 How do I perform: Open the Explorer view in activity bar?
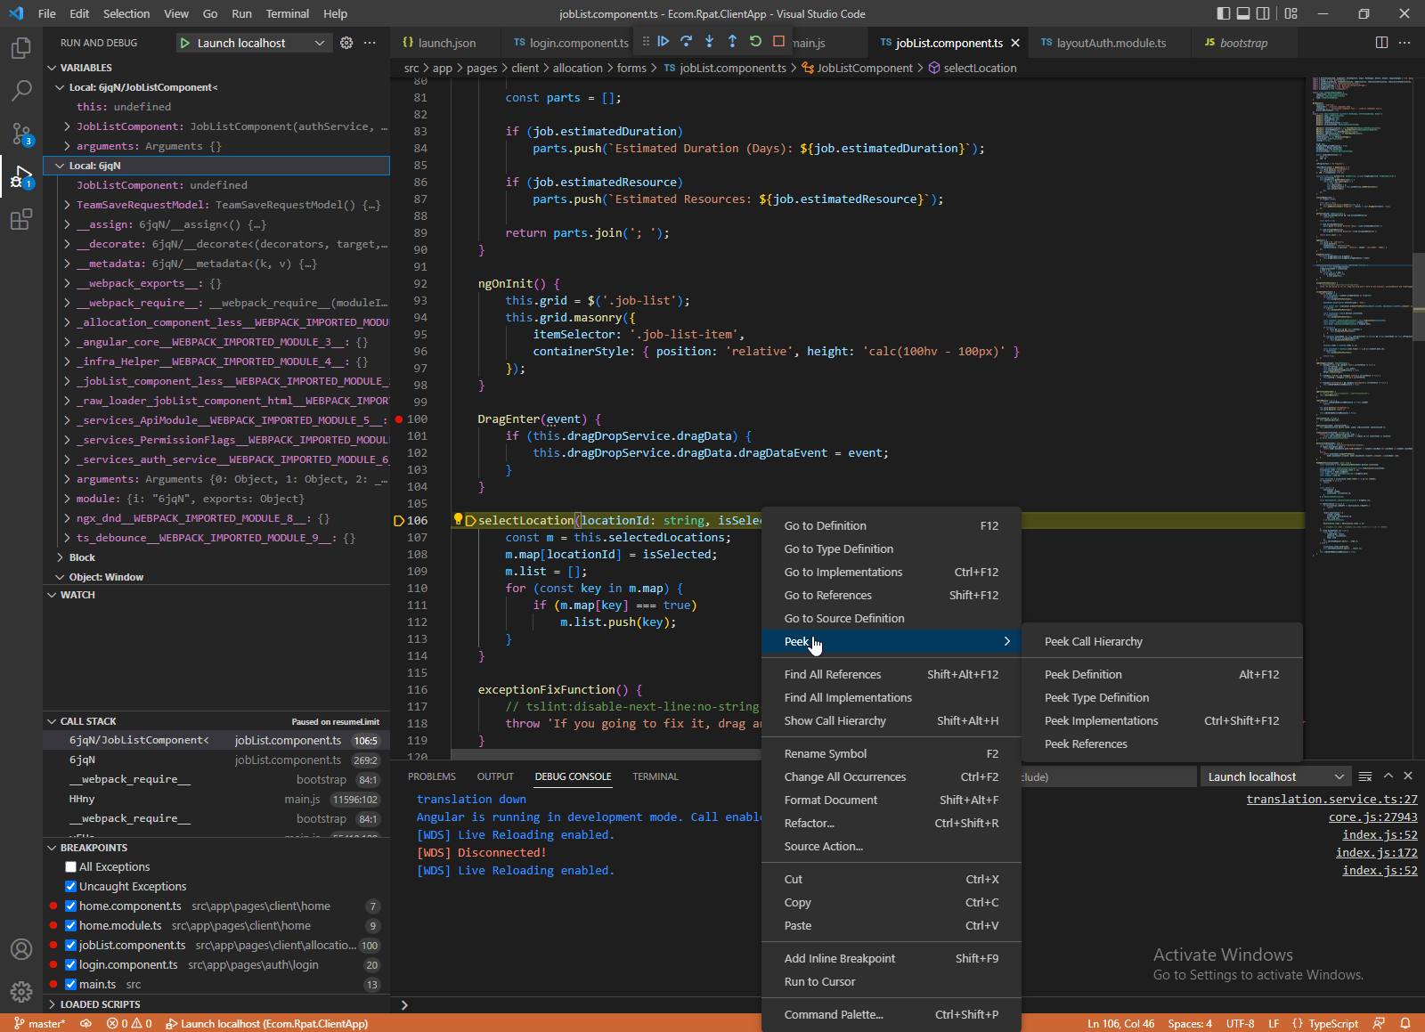21,48
